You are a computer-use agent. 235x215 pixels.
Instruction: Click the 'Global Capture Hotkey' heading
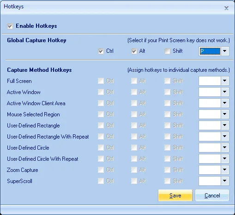[36, 40]
